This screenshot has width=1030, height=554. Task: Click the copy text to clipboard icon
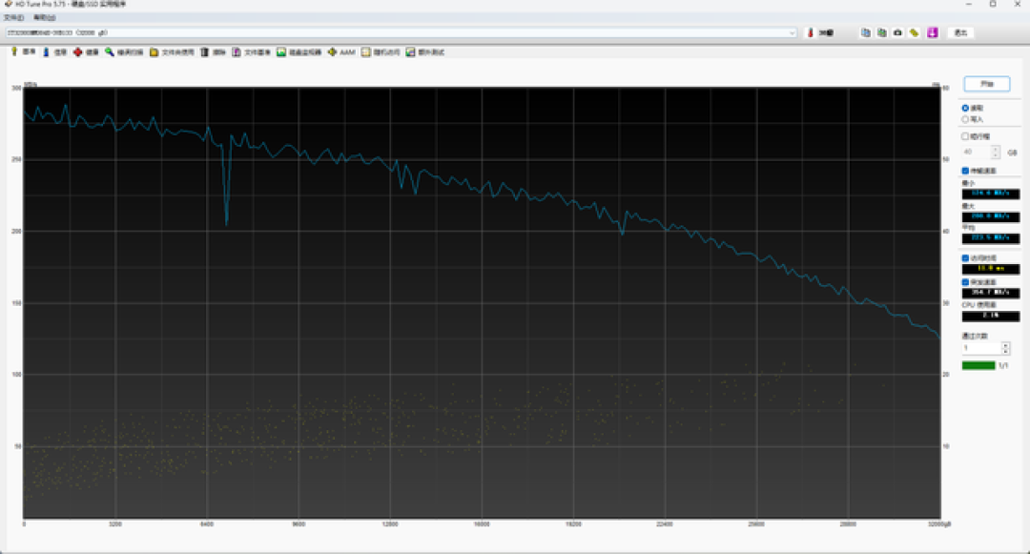(x=866, y=32)
